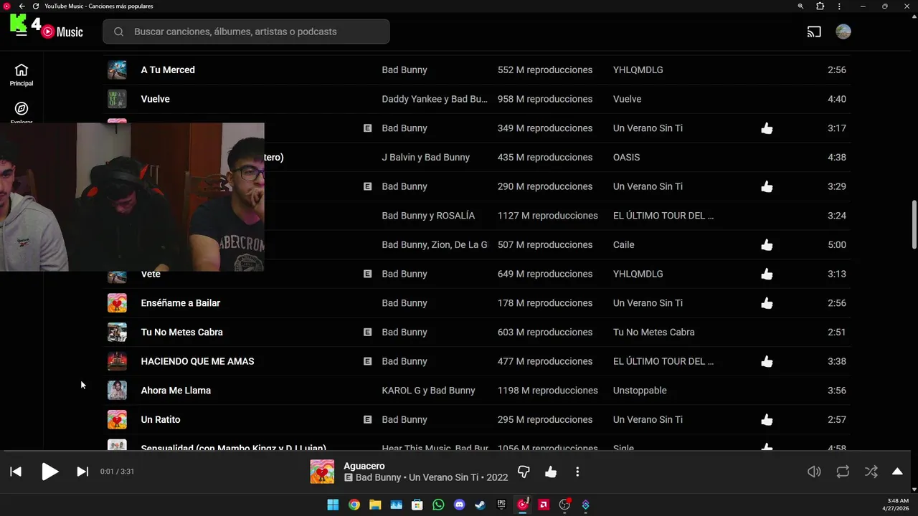Skip to the previous track
The height and width of the screenshot is (516, 918).
[16, 472]
